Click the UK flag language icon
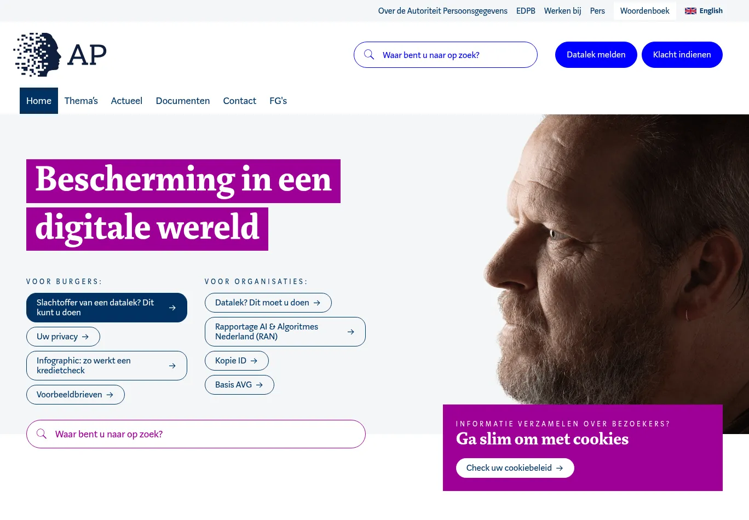749x520 pixels. coord(690,11)
